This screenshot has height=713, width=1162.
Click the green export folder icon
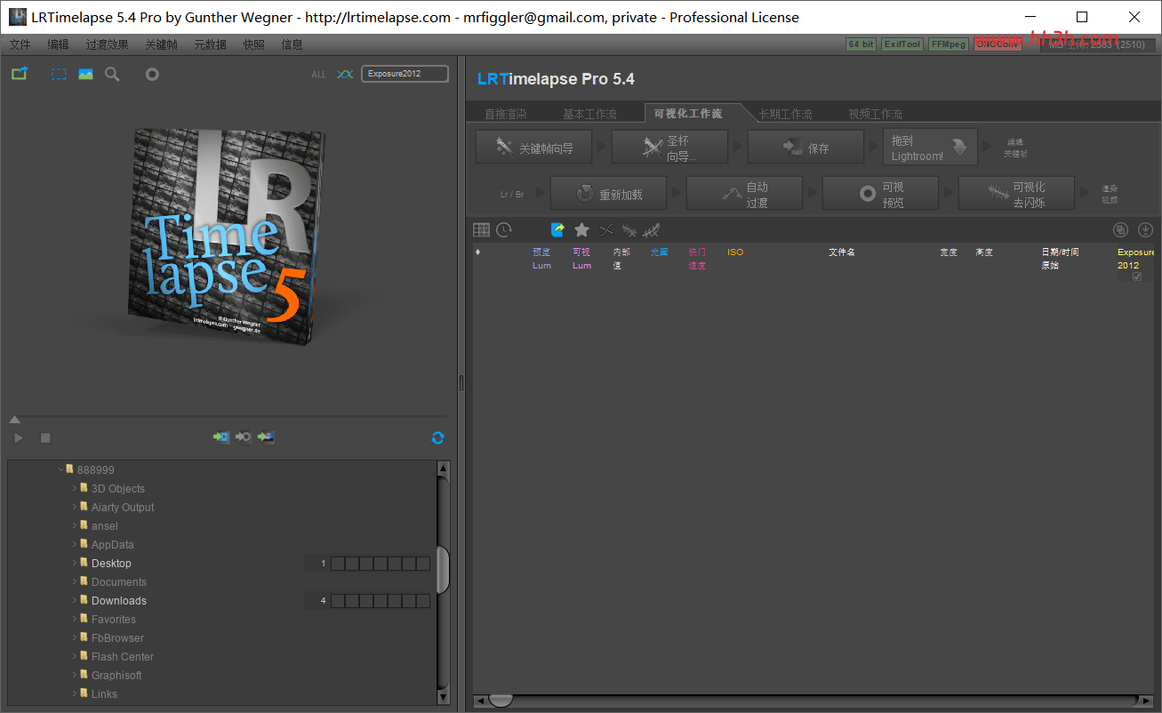[x=20, y=75]
